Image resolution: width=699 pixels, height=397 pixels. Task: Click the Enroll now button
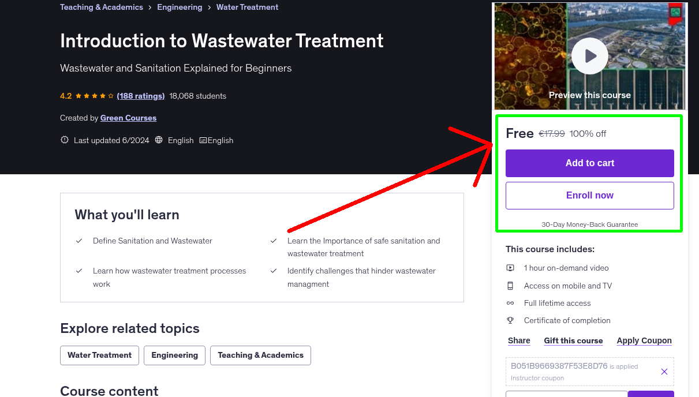pos(589,195)
